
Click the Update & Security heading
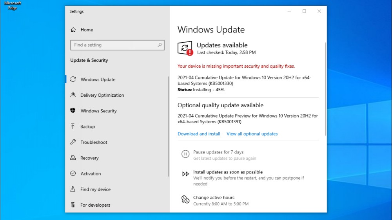pyautogui.click(x=89, y=60)
